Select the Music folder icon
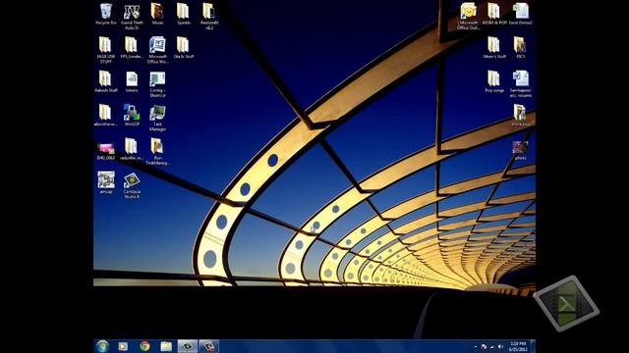Screen dimensions: 629x353 pos(157,15)
